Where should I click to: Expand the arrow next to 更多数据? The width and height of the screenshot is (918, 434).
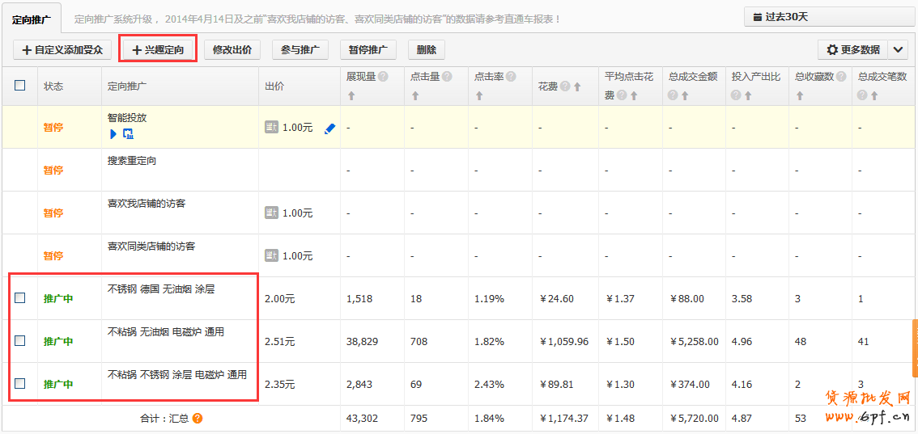pos(899,50)
